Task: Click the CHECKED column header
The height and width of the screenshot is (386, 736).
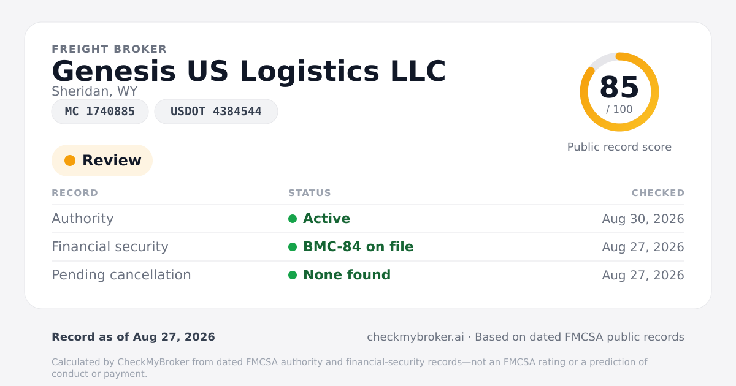Action: (658, 193)
